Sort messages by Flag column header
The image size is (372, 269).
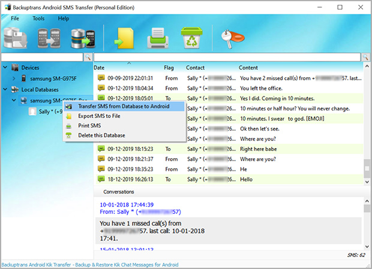(x=169, y=68)
